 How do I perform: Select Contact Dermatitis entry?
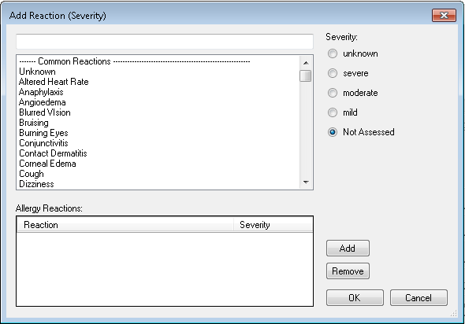(53, 153)
